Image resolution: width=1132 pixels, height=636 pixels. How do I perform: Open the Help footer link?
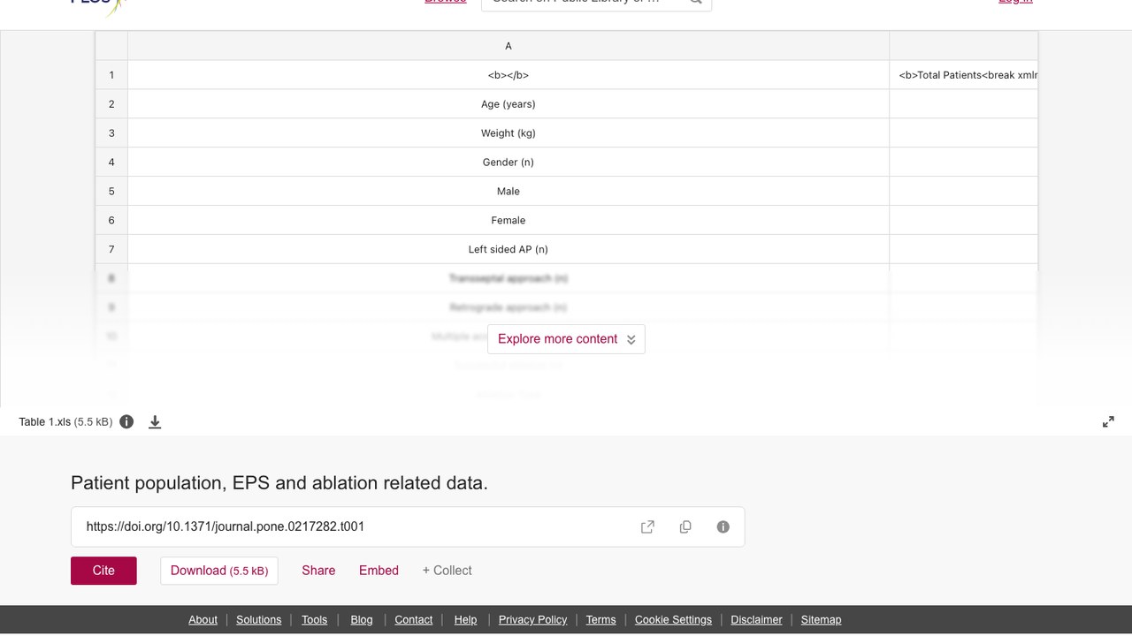(465, 620)
